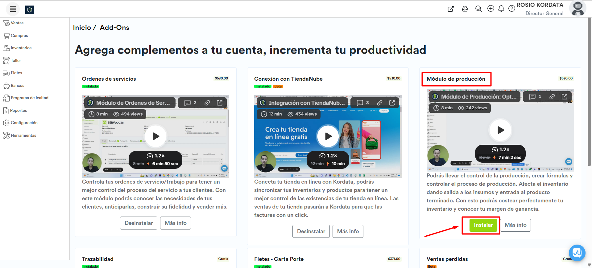This screenshot has width=592, height=268.
Task: Click Más info for Conexión con TiendaNube
Action: click(x=348, y=231)
